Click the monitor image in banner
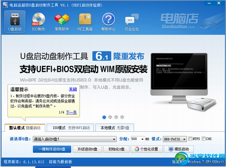Image resolution: width=226 pixels, height=168 pixels. pos(179,78)
